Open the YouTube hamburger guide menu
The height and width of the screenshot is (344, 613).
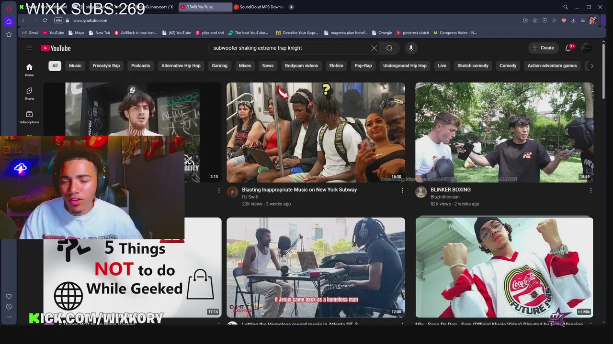(x=29, y=48)
